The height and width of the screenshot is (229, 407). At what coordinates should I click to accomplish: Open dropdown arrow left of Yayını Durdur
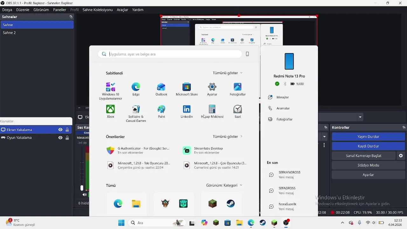pyautogui.click(x=324, y=137)
